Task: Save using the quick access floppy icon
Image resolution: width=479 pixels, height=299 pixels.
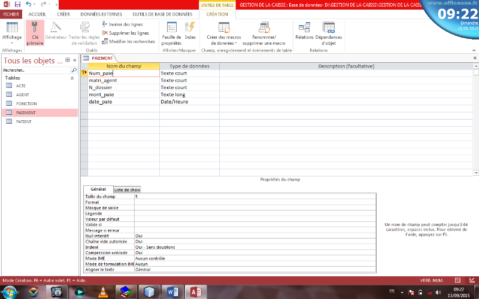Action: pyautogui.click(x=19, y=4)
